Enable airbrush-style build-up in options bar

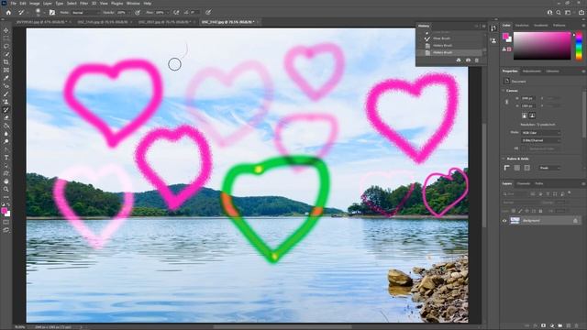click(x=176, y=12)
